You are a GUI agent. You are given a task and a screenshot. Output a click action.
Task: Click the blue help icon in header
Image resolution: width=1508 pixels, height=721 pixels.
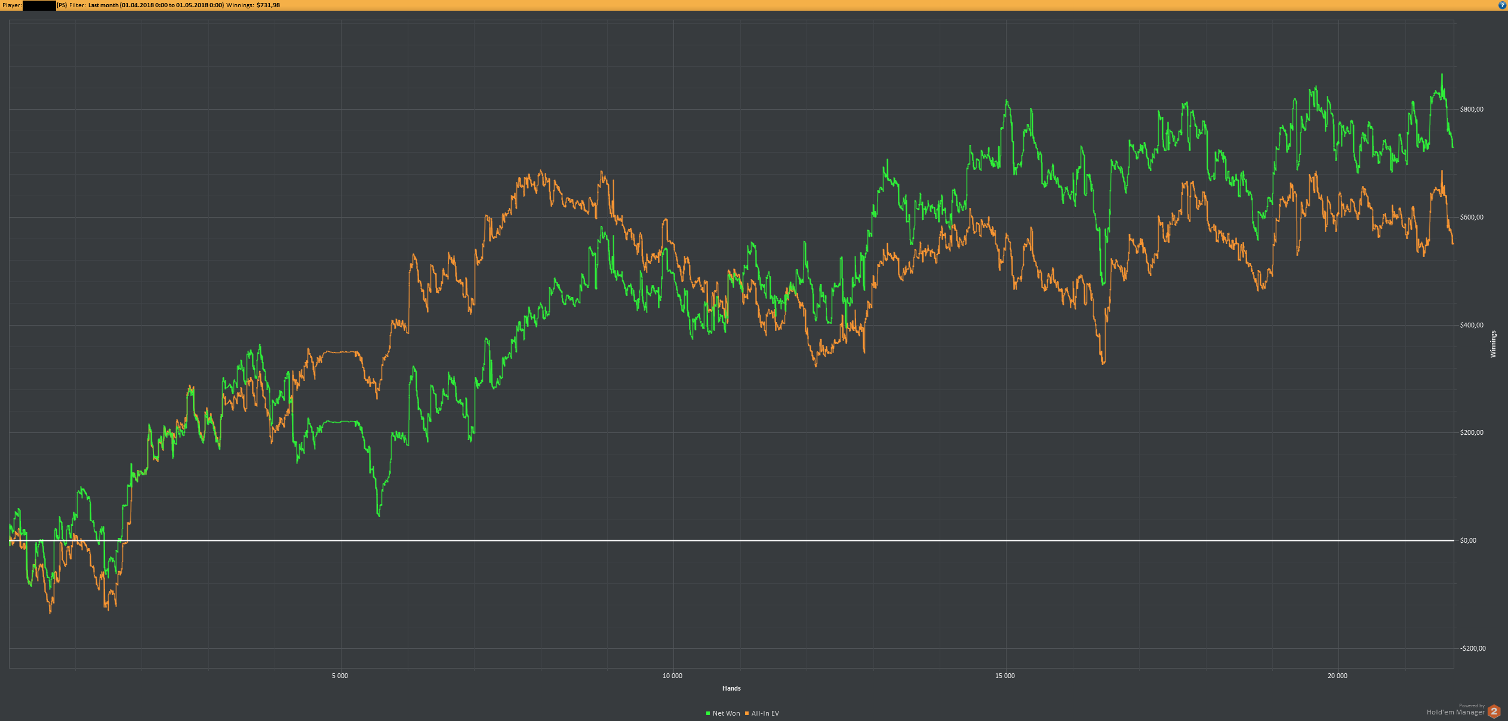click(x=1503, y=5)
